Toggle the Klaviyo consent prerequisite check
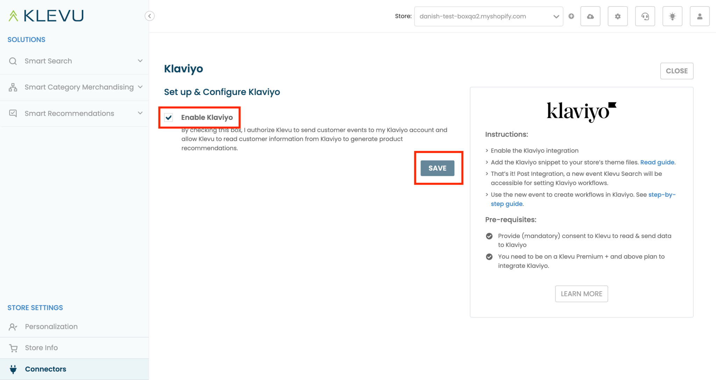The width and height of the screenshot is (716, 380). click(489, 236)
